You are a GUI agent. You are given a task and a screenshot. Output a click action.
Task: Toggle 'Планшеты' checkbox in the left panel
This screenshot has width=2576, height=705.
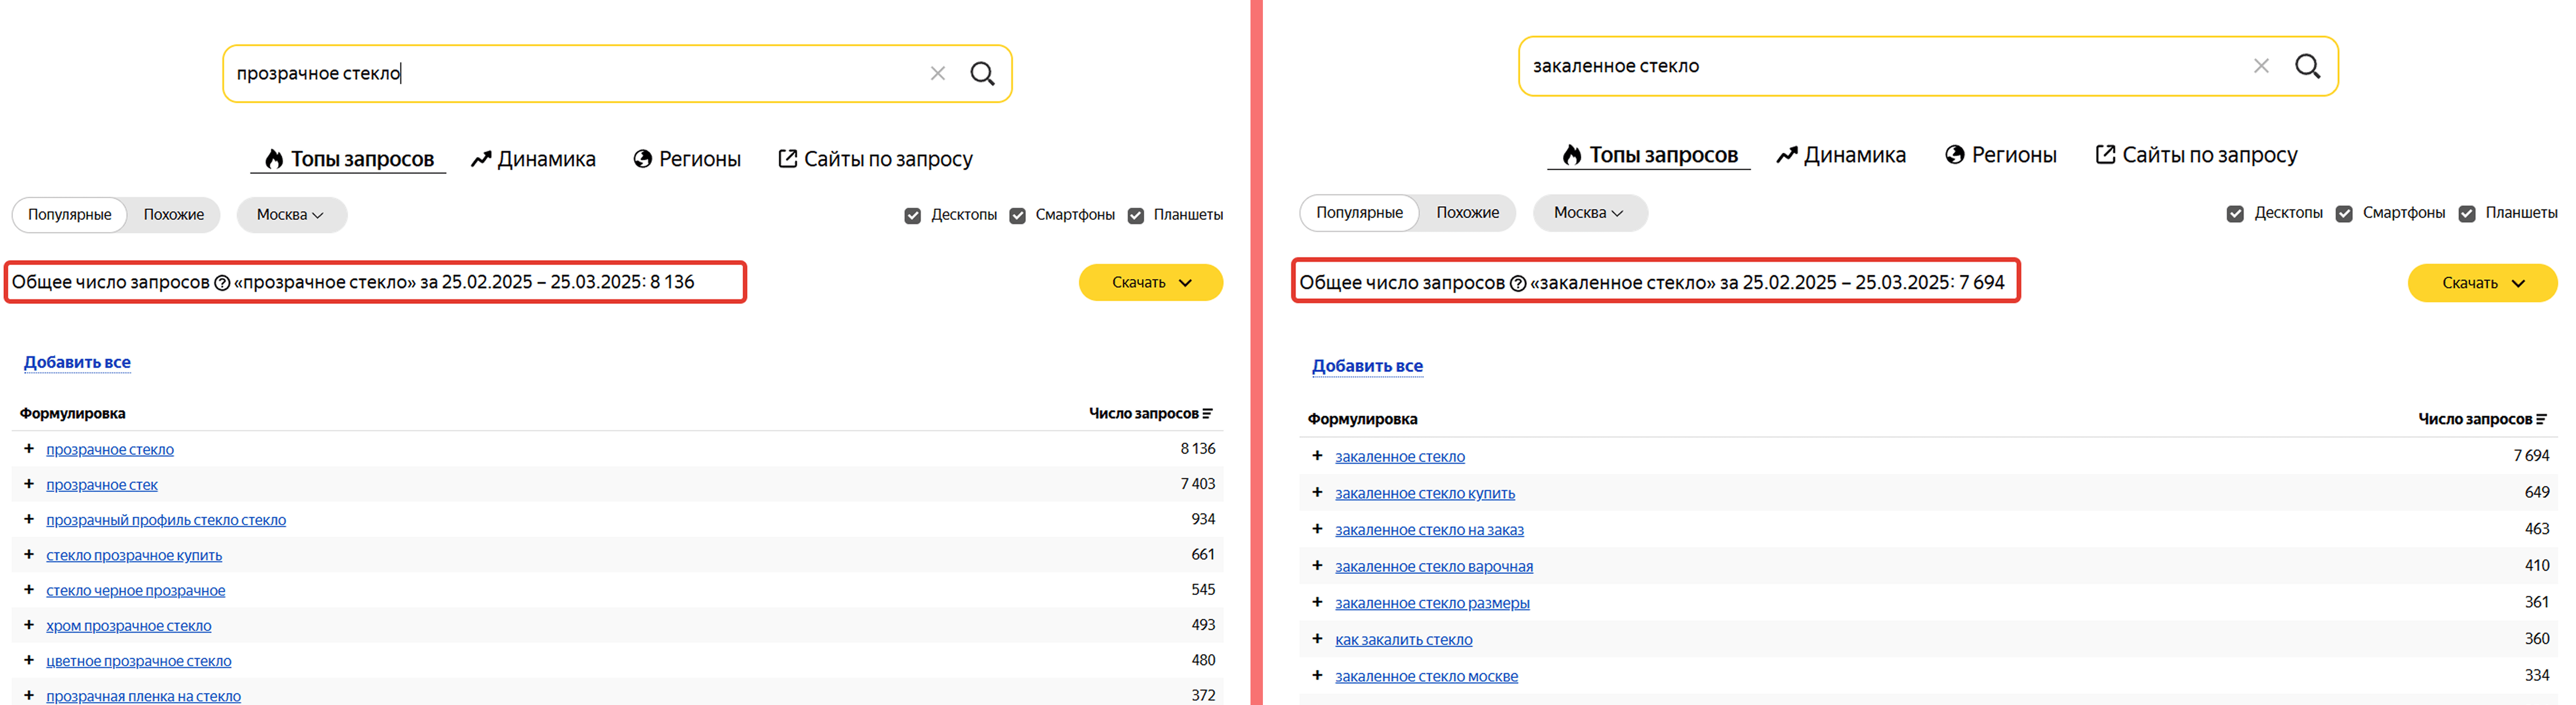point(1136,215)
